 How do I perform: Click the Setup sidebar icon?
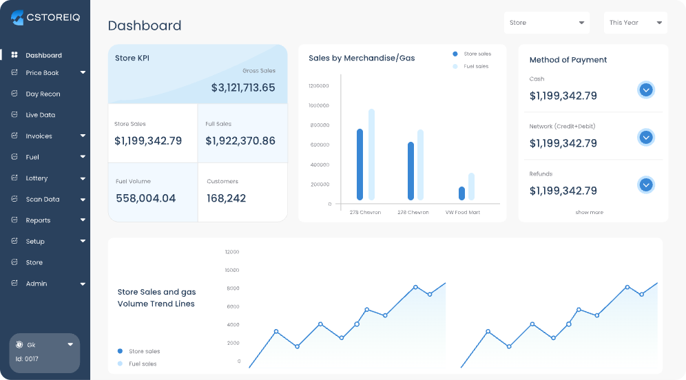pyautogui.click(x=14, y=241)
